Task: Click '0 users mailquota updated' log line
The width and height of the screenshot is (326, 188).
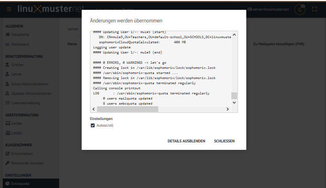Action: (127, 98)
